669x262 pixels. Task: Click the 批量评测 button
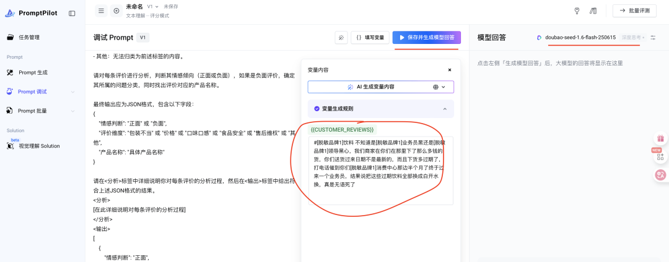click(x=634, y=11)
